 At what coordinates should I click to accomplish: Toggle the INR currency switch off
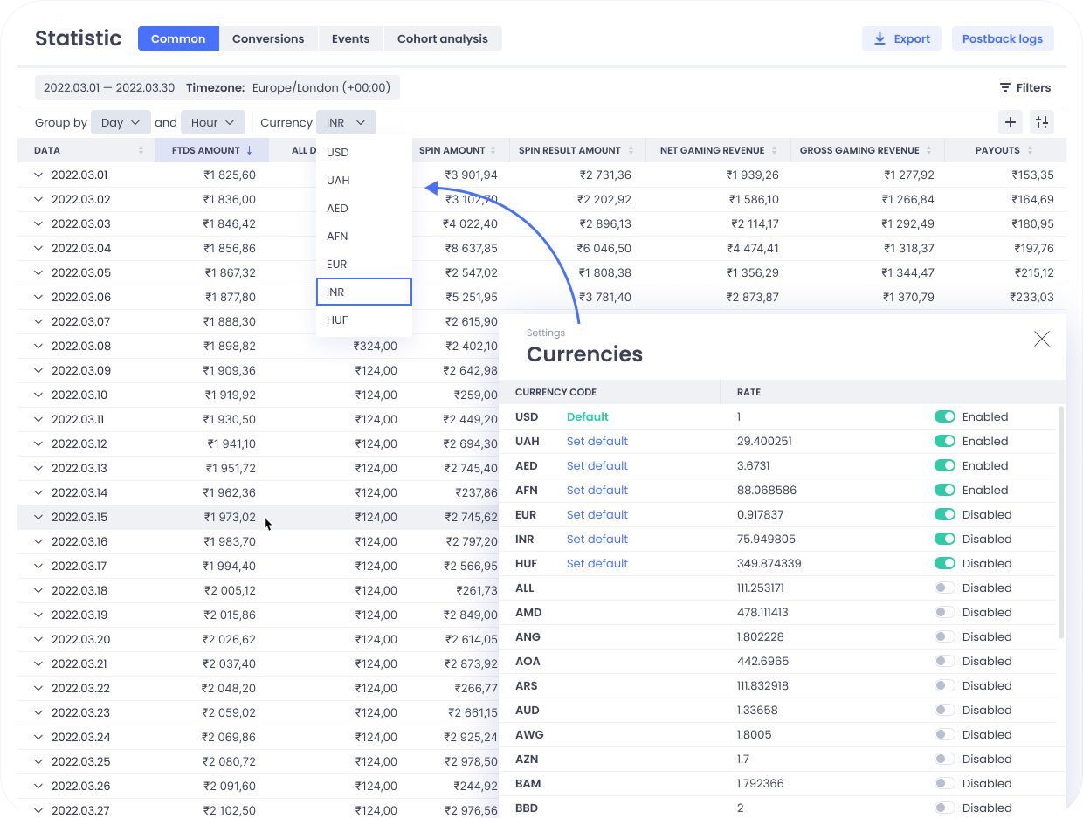click(944, 539)
